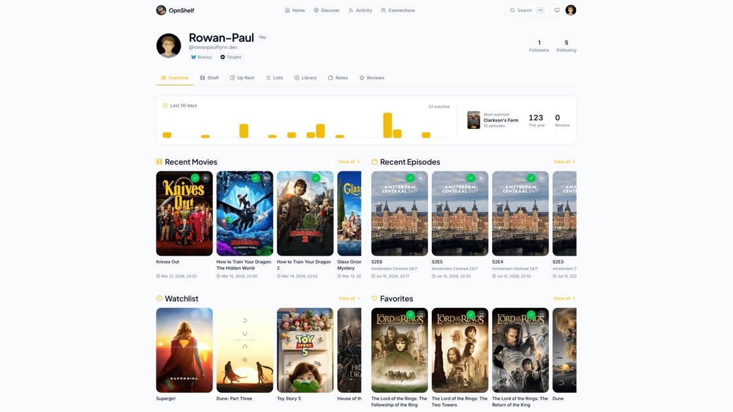733x412 pixels.
Task: Open Connections in top navigation
Action: coord(398,10)
